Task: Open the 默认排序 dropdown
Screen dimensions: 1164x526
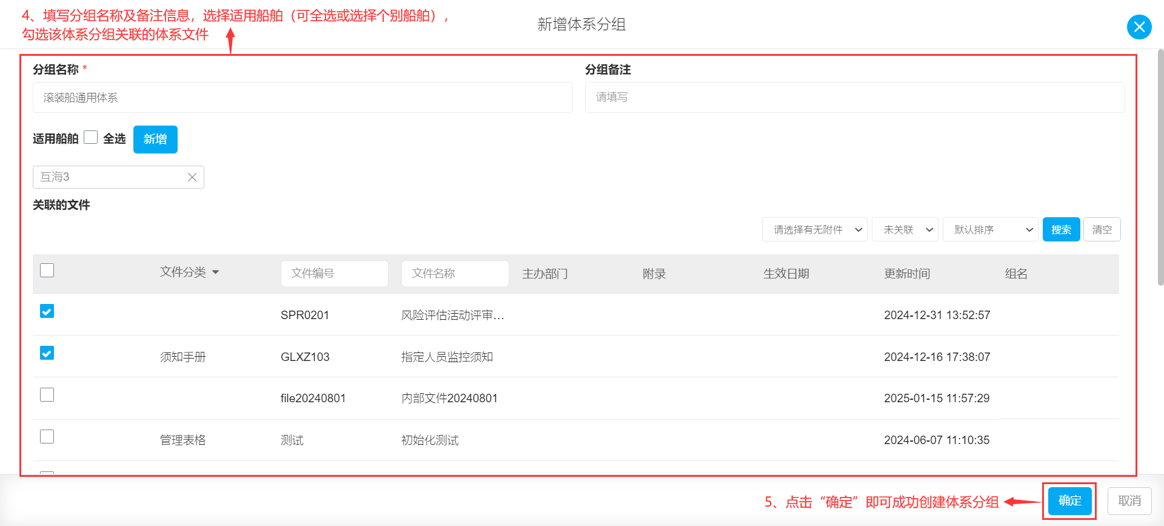Action: click(991, 229)
